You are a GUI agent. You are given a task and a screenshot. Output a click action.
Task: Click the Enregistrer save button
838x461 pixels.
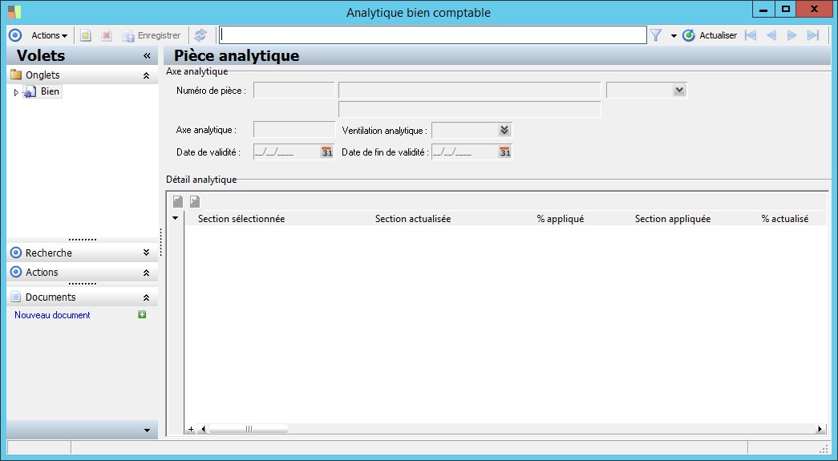tap(152, 35)
